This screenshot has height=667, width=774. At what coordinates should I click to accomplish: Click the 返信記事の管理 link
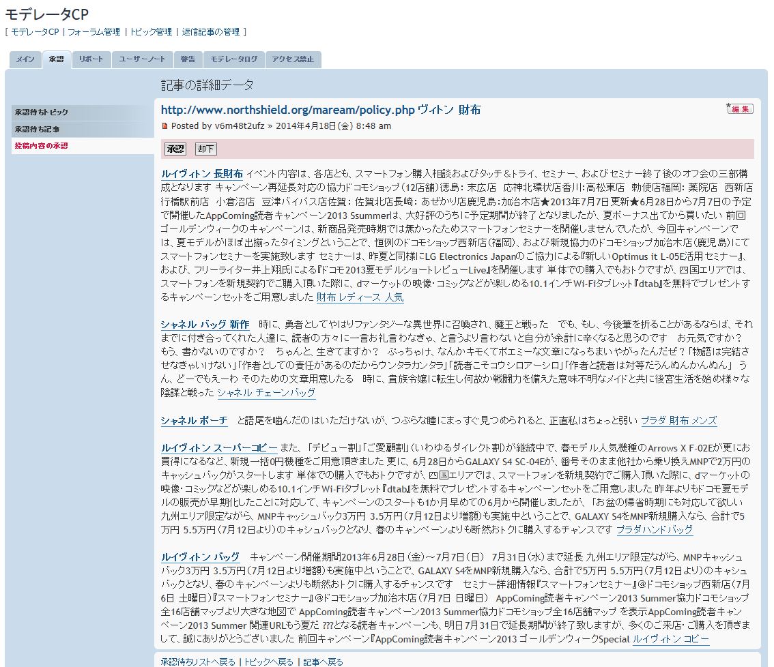[211, 32]
